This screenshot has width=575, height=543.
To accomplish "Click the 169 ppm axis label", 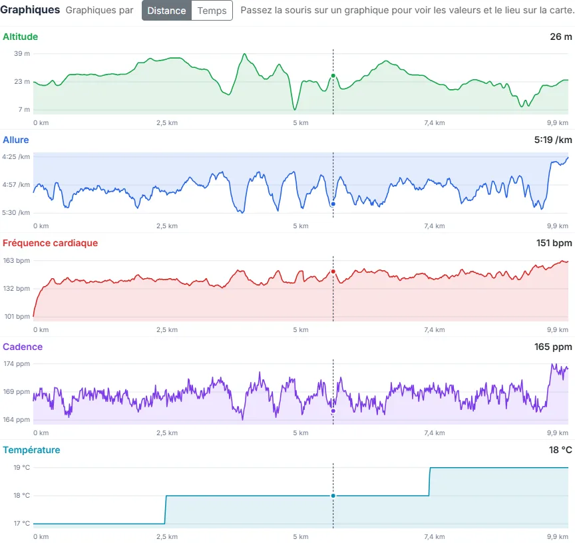I will point(17,391).
